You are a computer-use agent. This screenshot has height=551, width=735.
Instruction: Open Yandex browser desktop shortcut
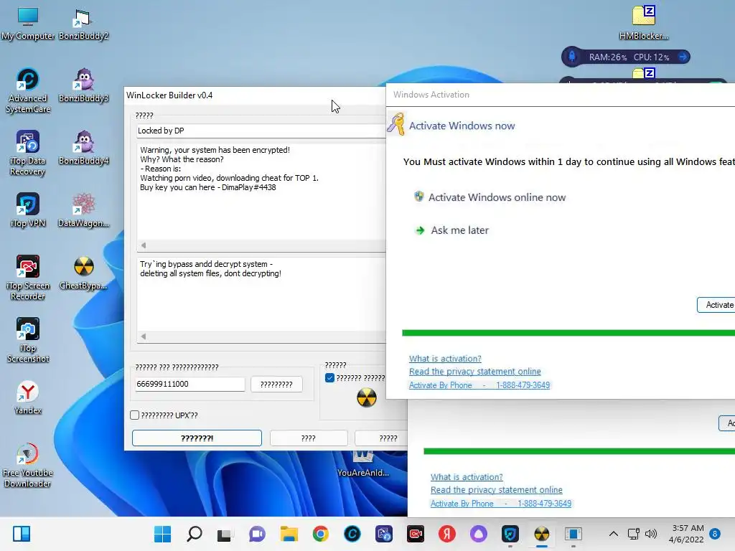[x=28, y=397]
